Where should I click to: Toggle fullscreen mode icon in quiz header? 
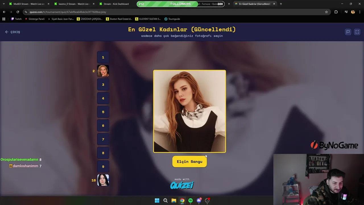(357, 32)
